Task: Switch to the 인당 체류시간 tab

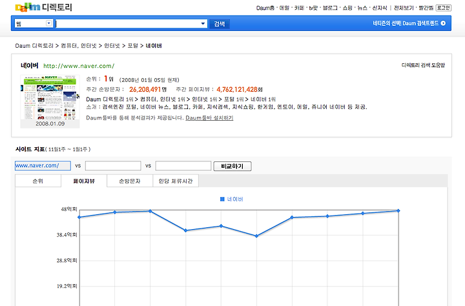Action: pyautogui.click(x=176, y=181)
